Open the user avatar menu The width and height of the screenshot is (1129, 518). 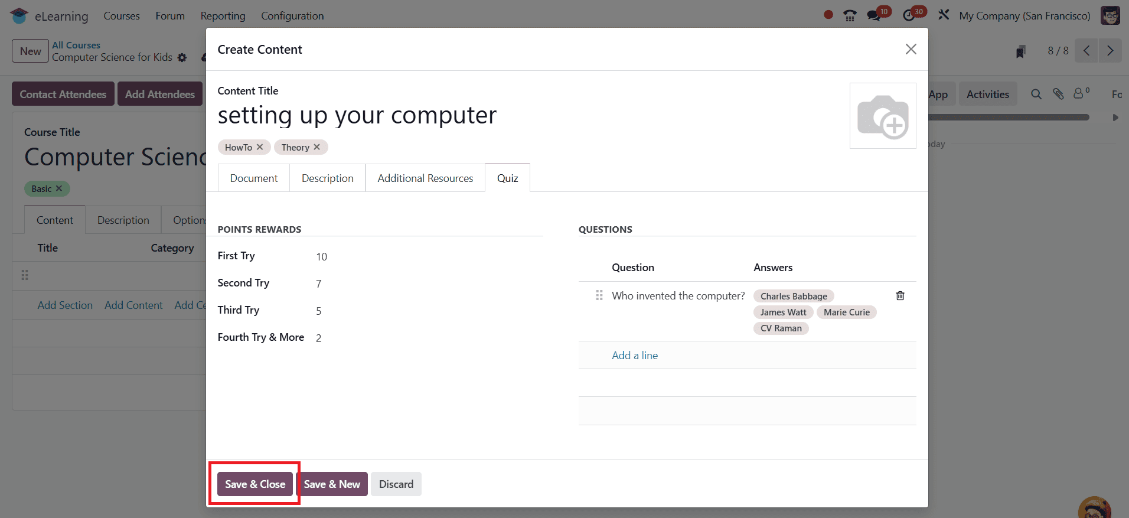point(1110,15)
